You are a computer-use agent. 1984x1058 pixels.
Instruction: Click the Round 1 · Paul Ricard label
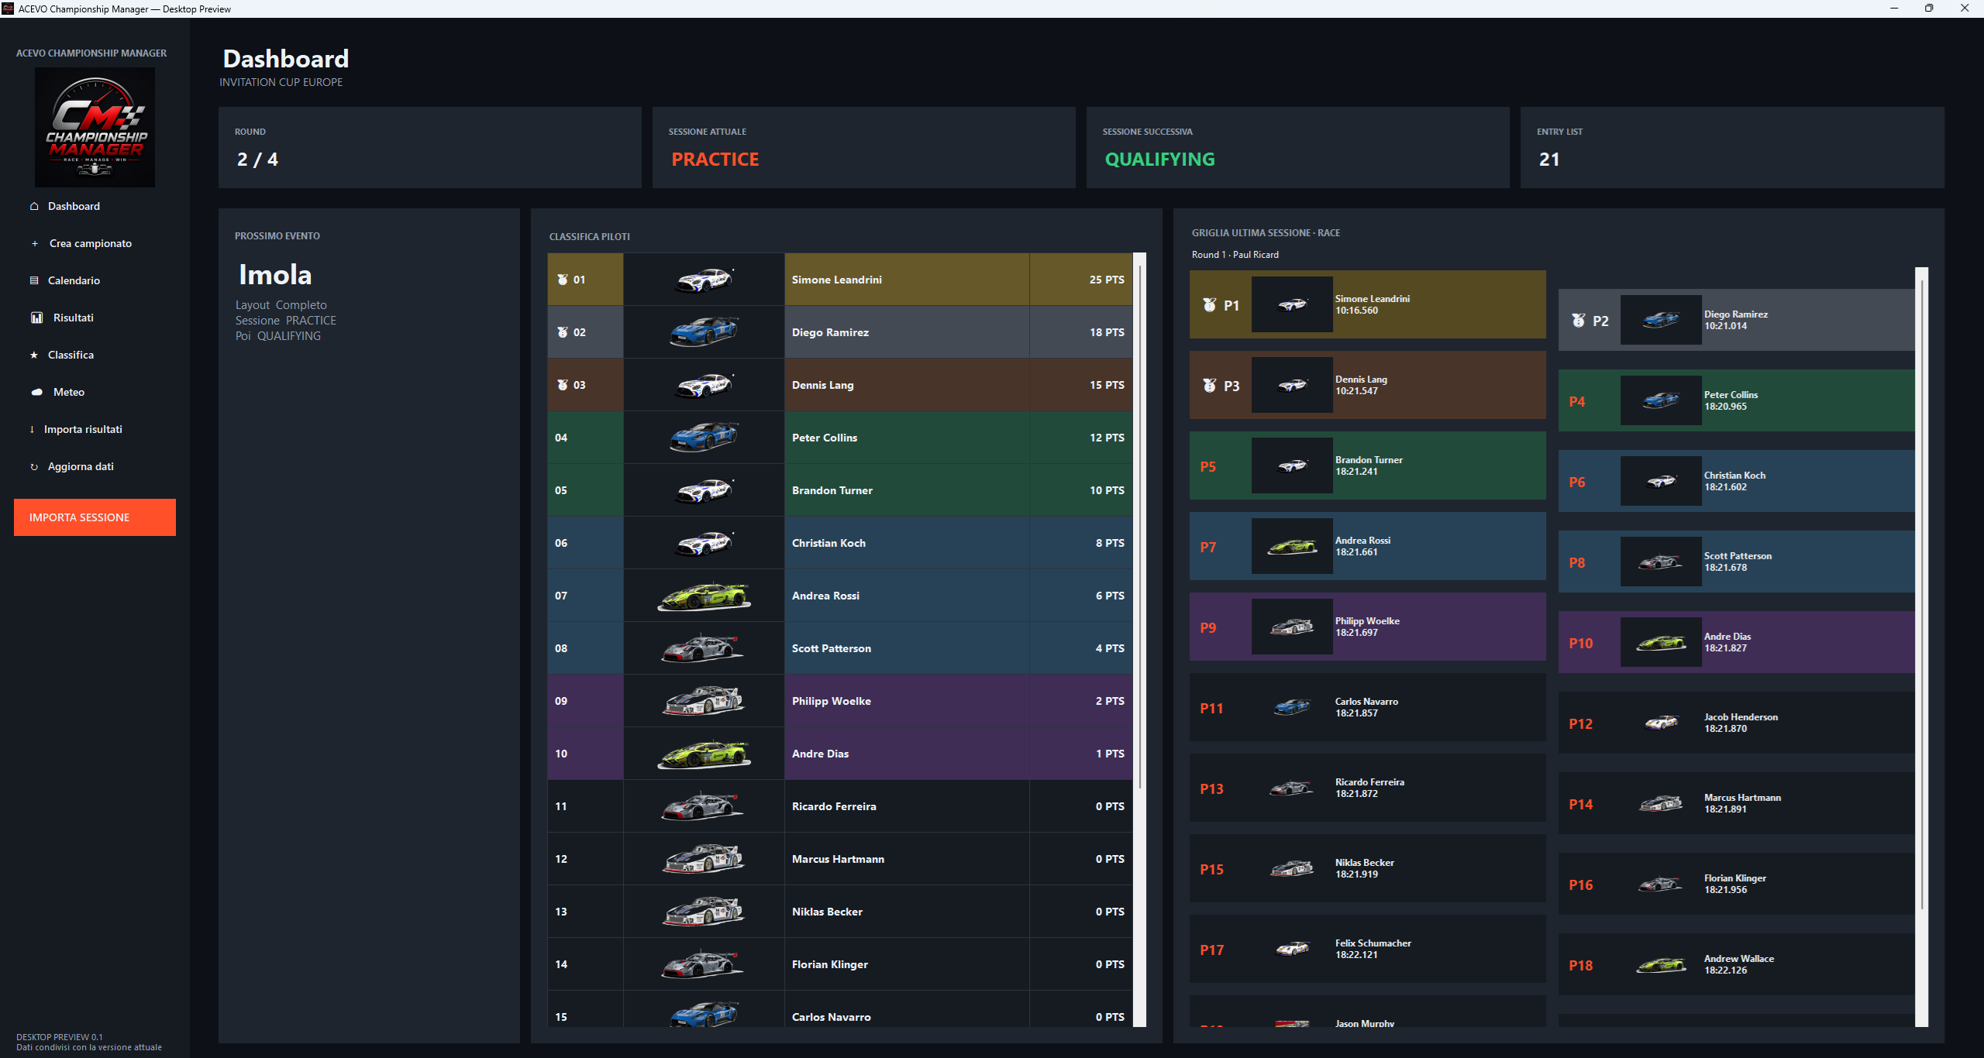1235,255
